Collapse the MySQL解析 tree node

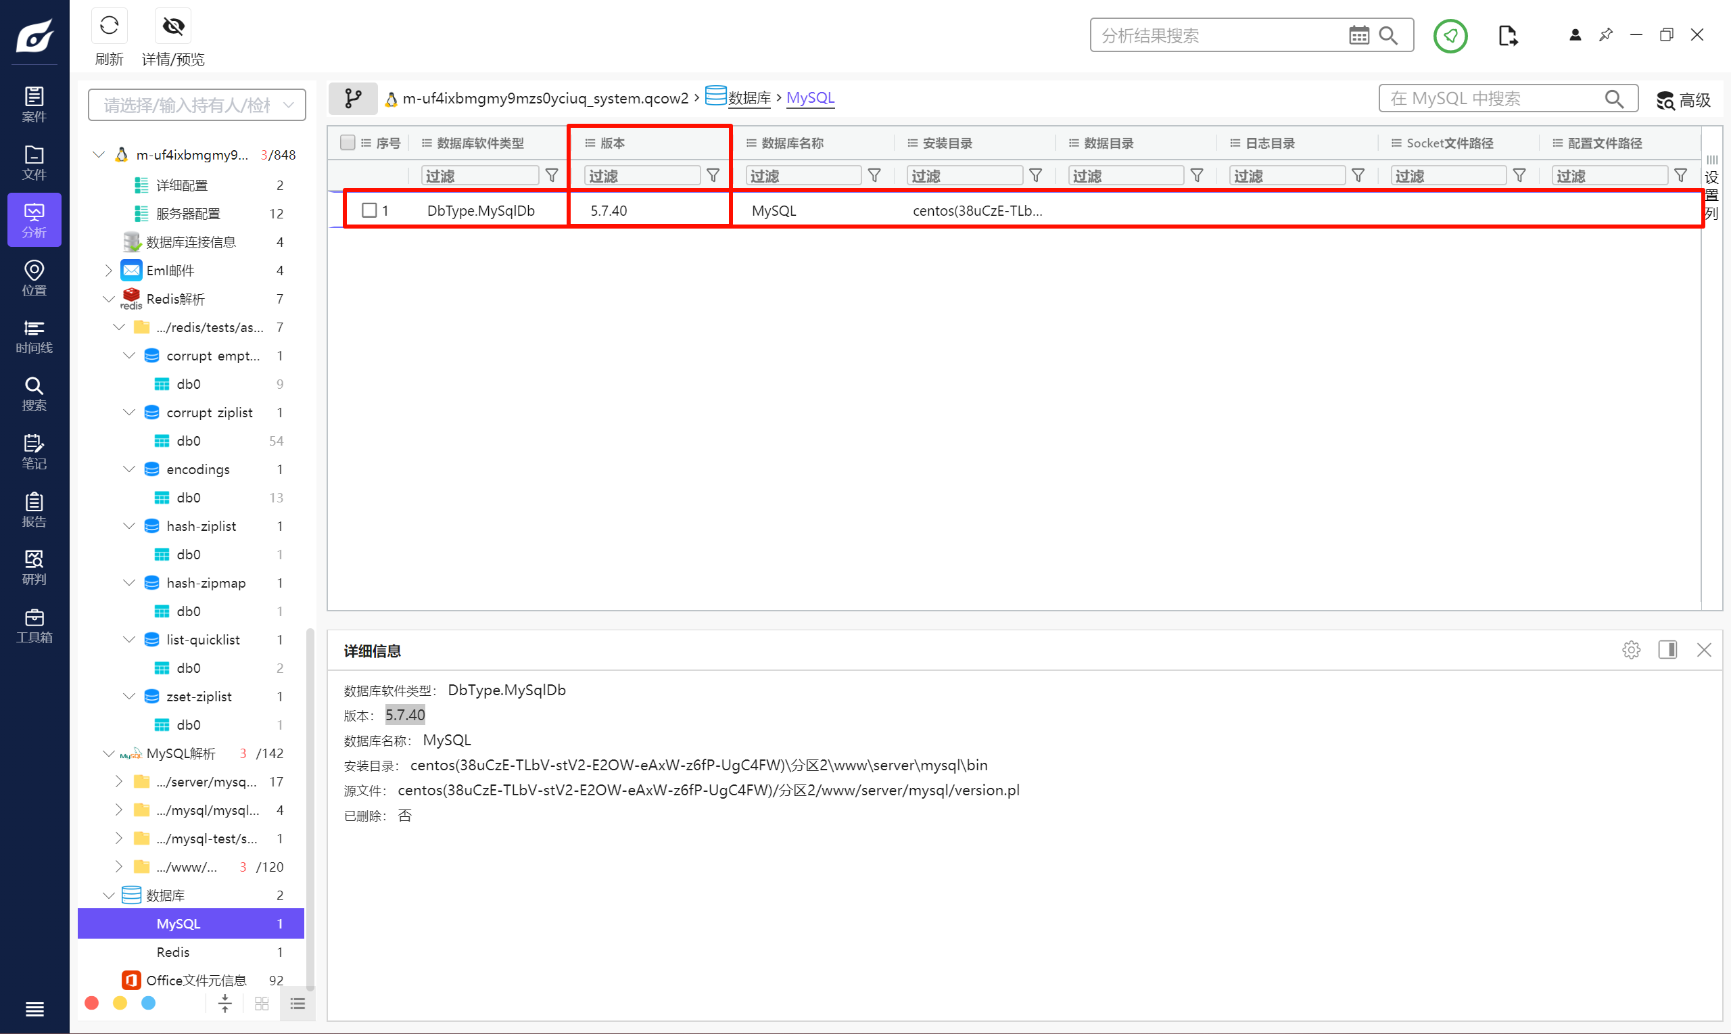109,753
